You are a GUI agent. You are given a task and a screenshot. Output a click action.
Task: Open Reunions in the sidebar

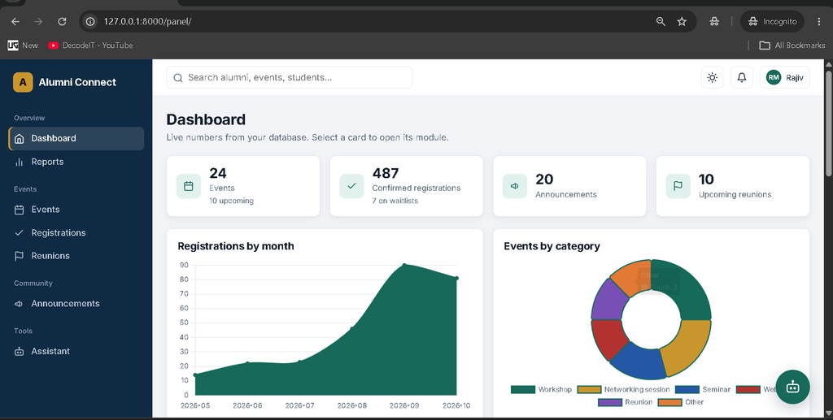pyautogui.click(x=76, y=256)
